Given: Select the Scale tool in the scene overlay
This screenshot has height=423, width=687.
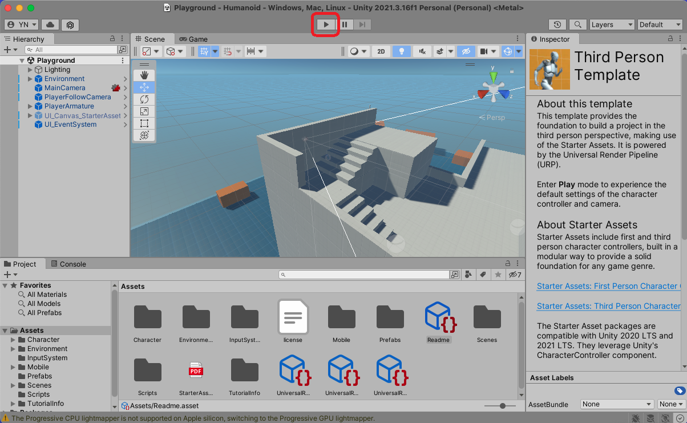Looking at the screenshot, I should pos(144,111).
